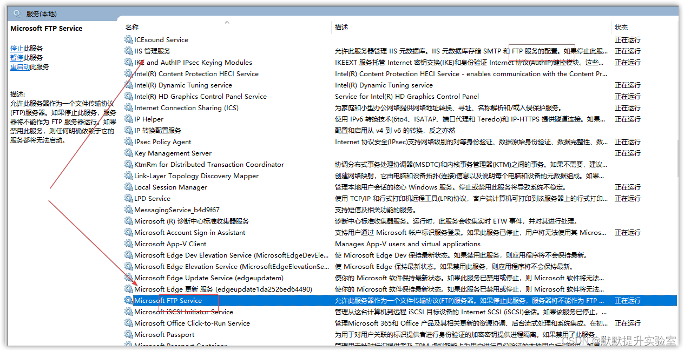The height and width of the screenshot is (351, 684).
Task: Click the 正在运行 status of ICEsound Service
Action: click(628, 39)
